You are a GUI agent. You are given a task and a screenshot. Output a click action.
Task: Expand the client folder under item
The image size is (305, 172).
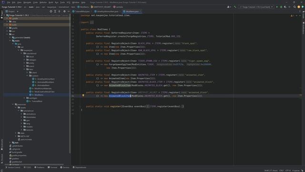point(27,73)
